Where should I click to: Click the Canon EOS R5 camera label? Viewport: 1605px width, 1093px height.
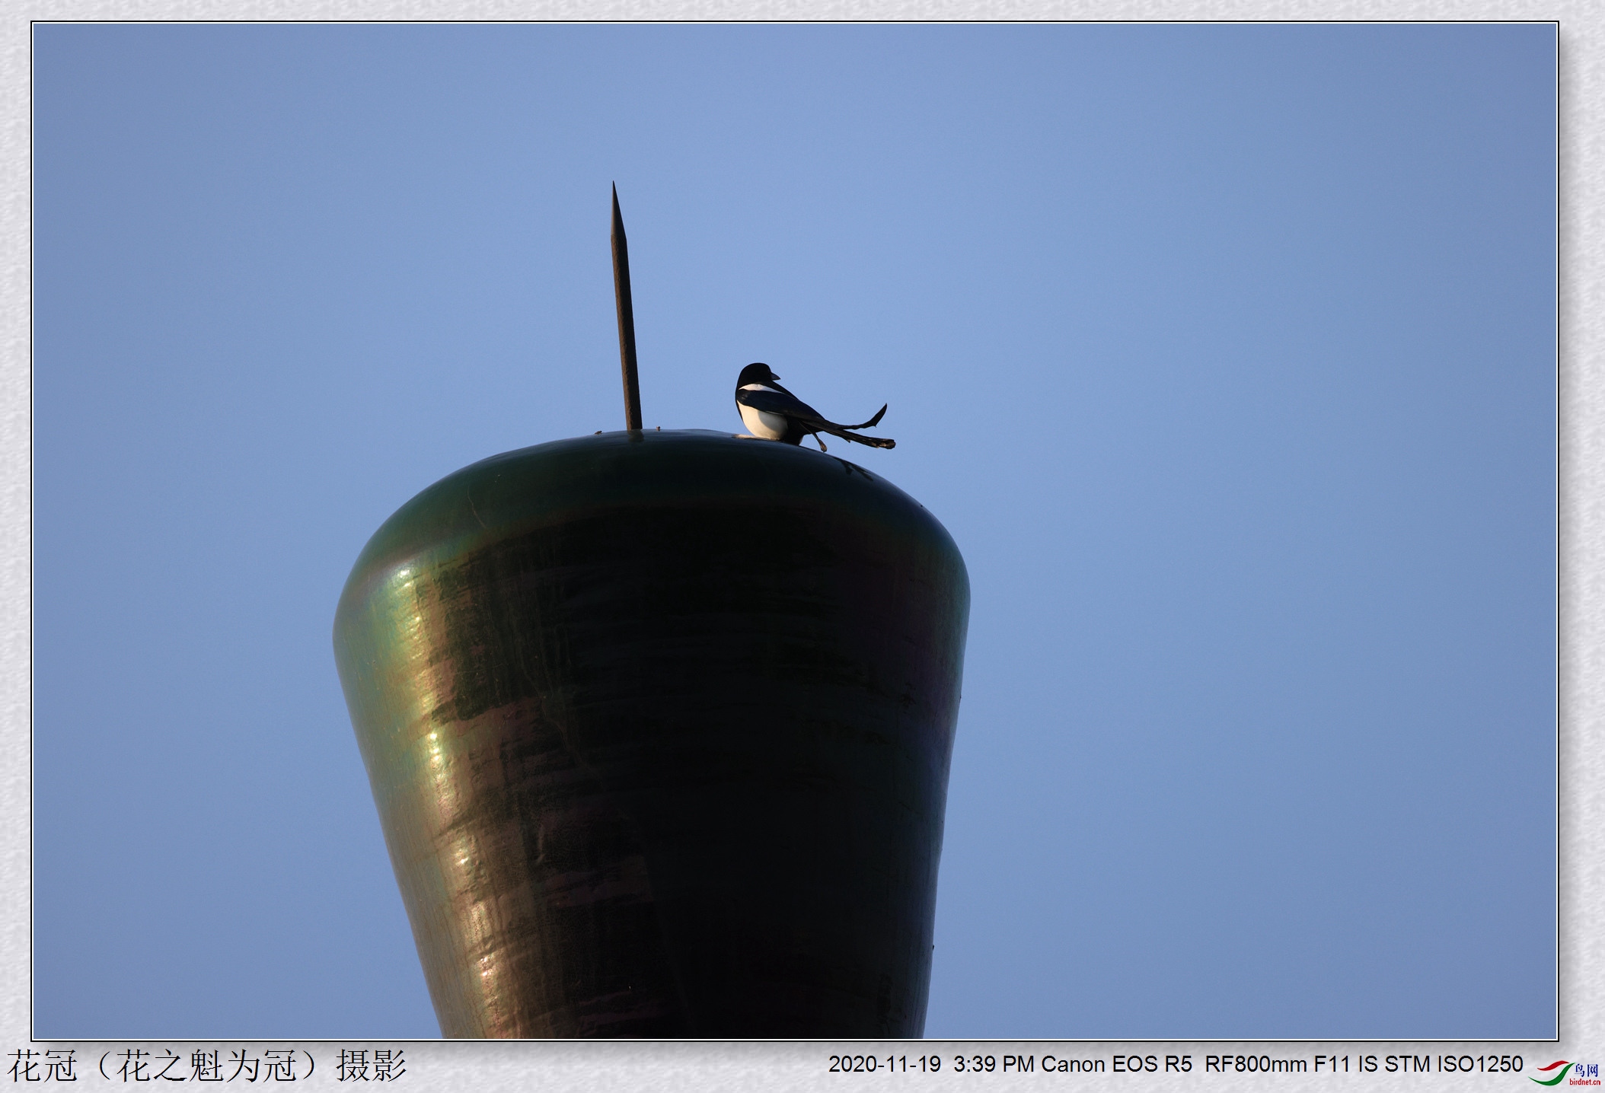pyautogui.click(x=1116, y=1064)
